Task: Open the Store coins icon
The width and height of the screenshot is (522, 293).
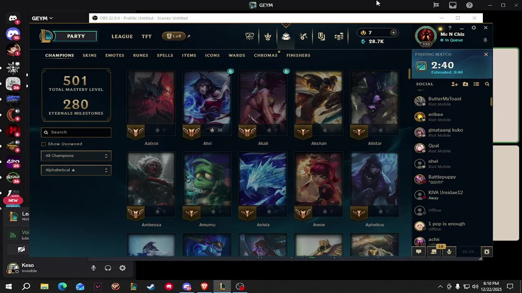Action: [339, 36]
